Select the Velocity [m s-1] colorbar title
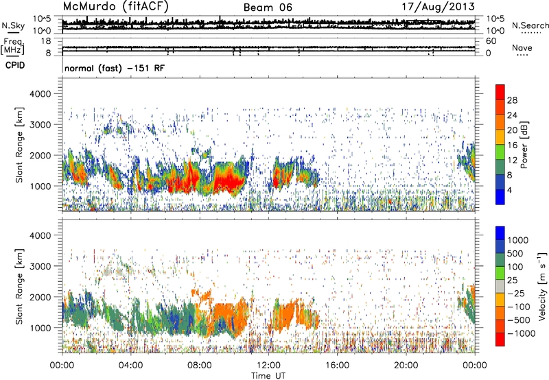The image size is (549, 380). [x=542, y=286]
